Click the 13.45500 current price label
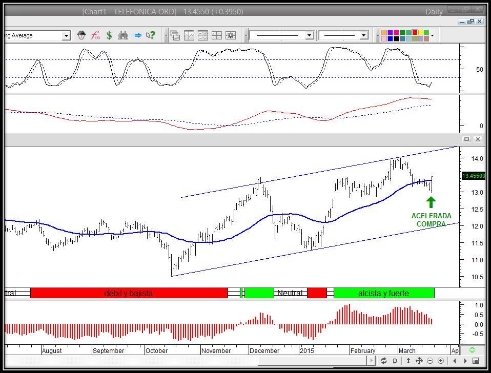 474,176
